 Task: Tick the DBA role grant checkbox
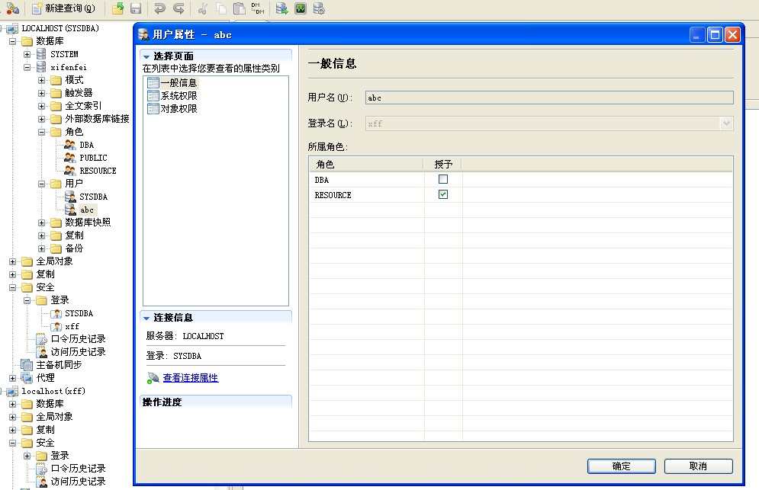[443, 179]
